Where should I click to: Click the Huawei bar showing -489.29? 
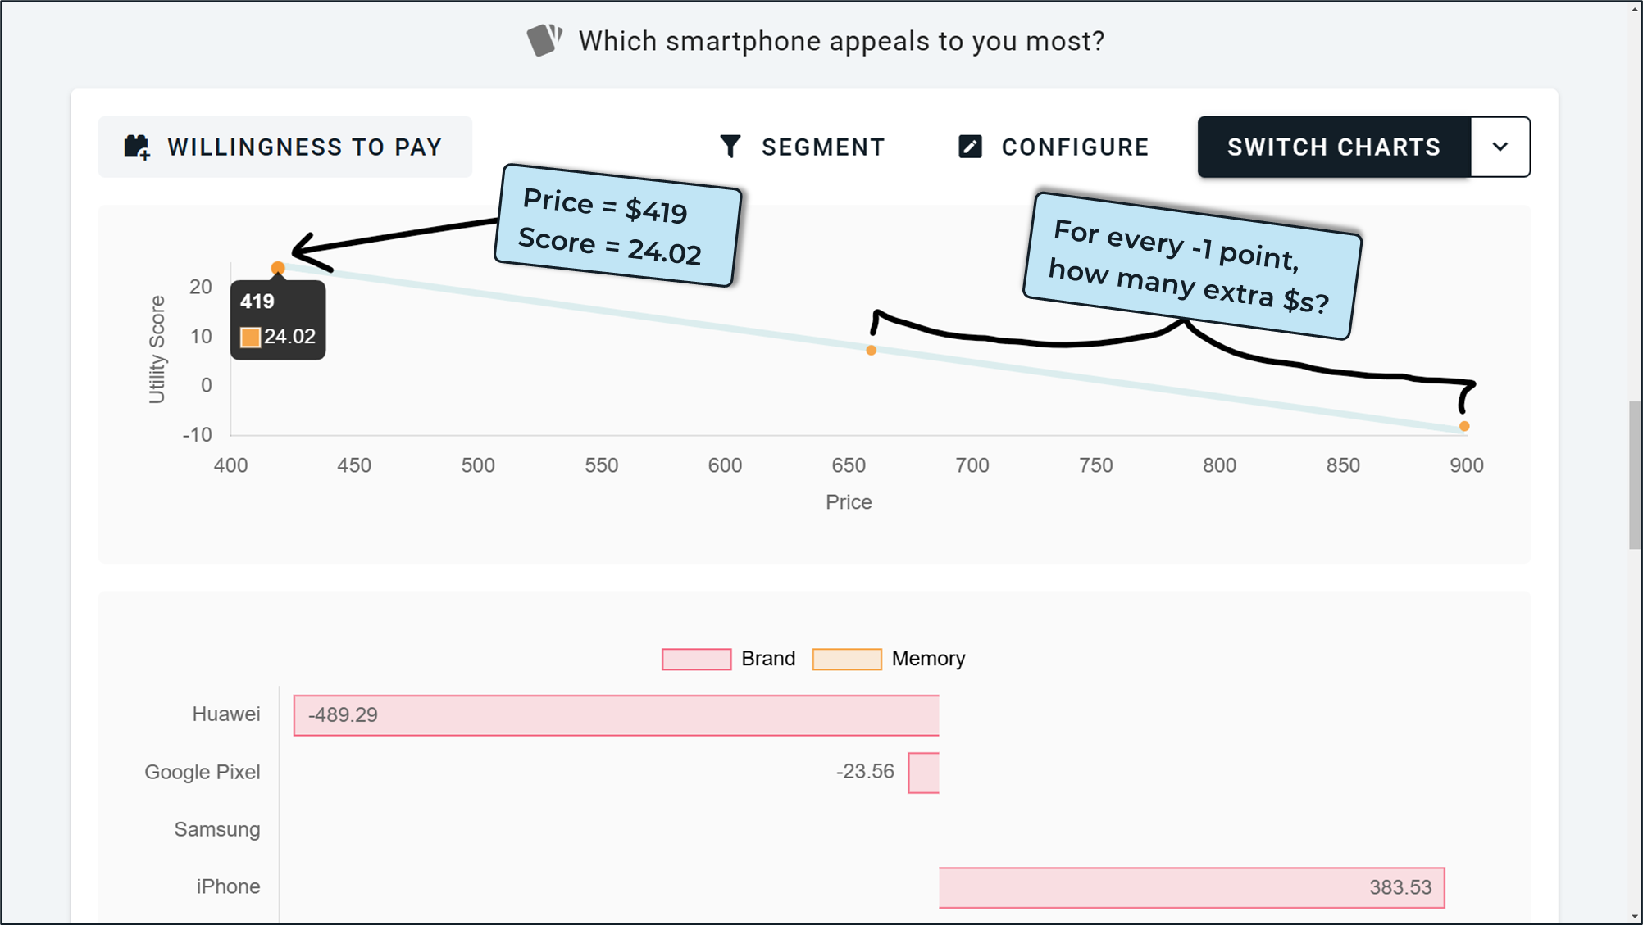[616, 715]
